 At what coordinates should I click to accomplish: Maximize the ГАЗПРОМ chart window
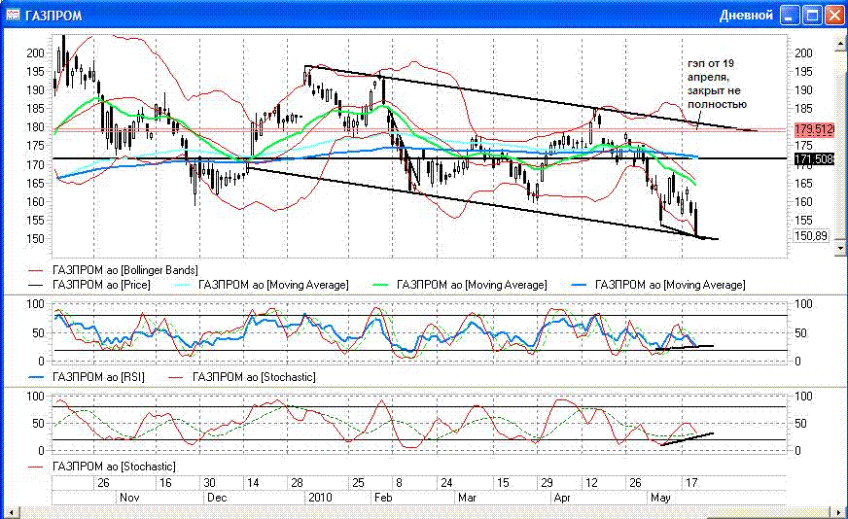pyautogui.click(x=812, y=16)
